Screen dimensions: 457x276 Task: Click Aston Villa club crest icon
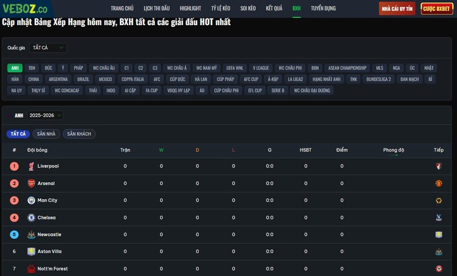click(31, 251)
